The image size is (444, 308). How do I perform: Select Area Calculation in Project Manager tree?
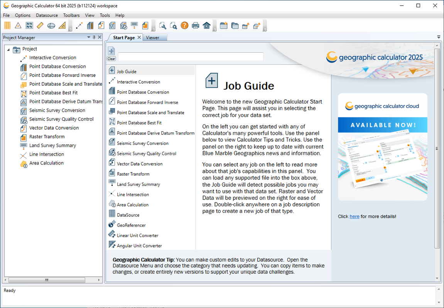coord(46,163)
